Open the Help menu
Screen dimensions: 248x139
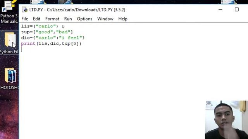click(123, 19)
